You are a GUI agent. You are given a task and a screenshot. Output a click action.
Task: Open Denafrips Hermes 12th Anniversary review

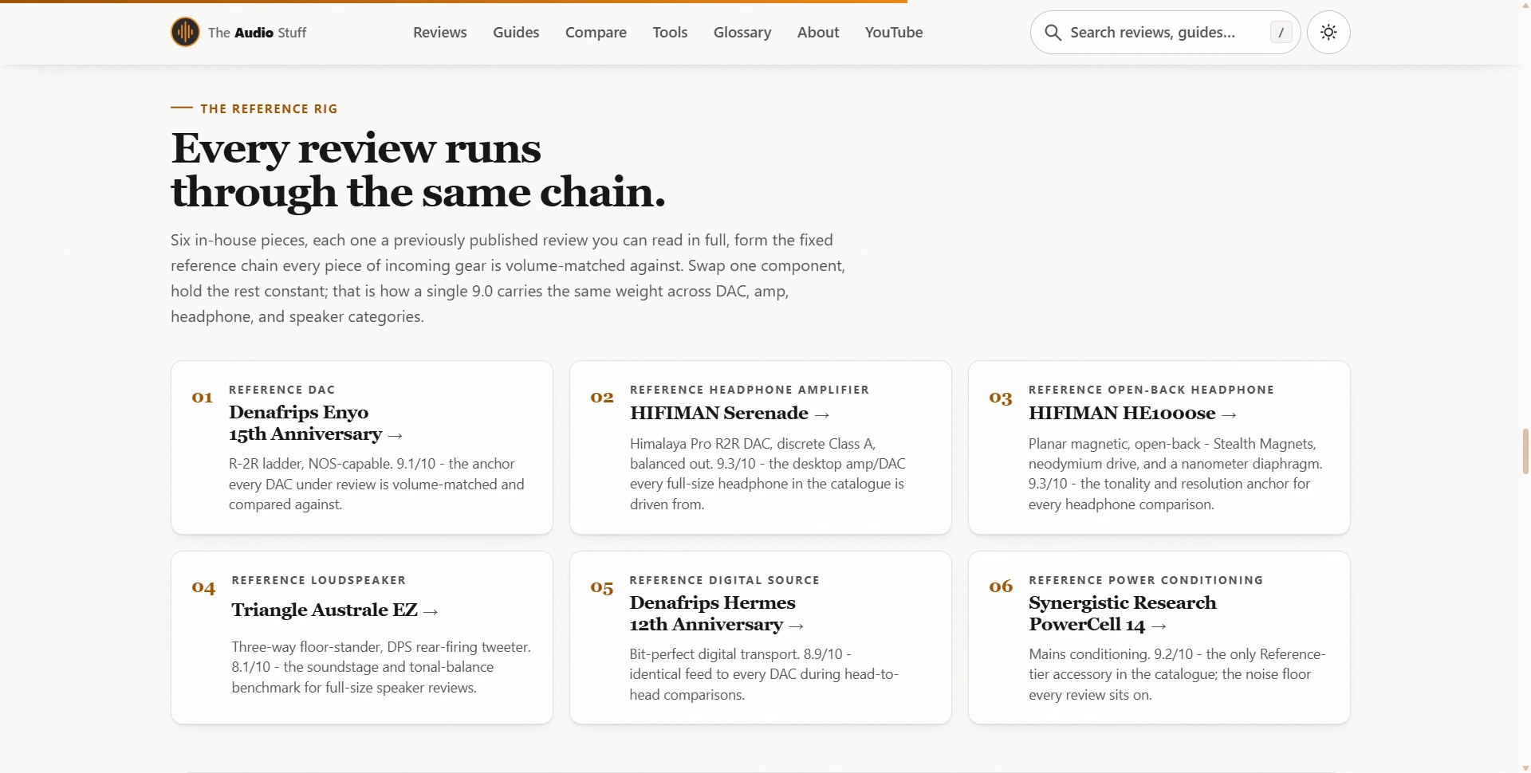[x=716, y=614]
